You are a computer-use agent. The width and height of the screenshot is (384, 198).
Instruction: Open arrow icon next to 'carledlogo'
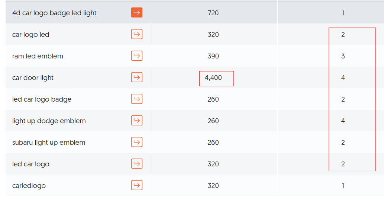[x=137, y=185]
